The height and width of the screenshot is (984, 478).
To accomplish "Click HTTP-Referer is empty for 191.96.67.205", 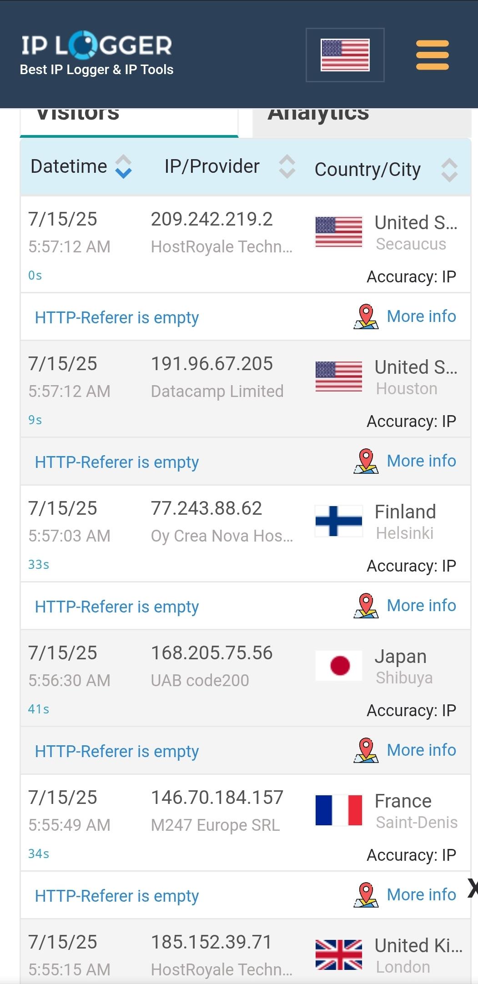I will 117,462.
